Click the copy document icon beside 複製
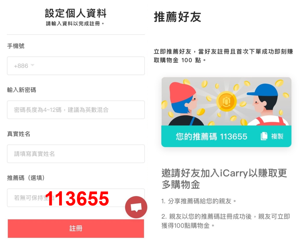This screenshot has height=241, width=305. (x=264, y=136)
